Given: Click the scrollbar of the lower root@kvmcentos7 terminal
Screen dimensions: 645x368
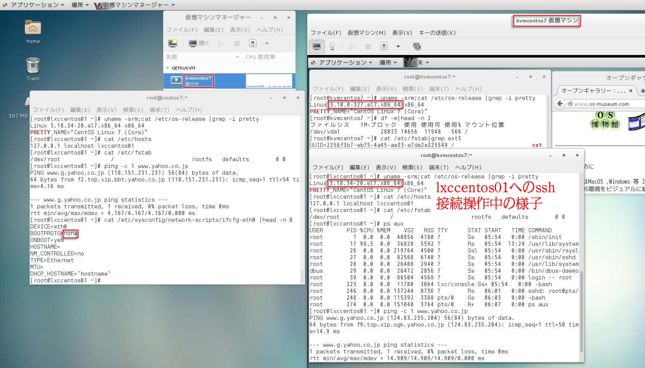Looking at the screenshot, I should pos(581,310).
